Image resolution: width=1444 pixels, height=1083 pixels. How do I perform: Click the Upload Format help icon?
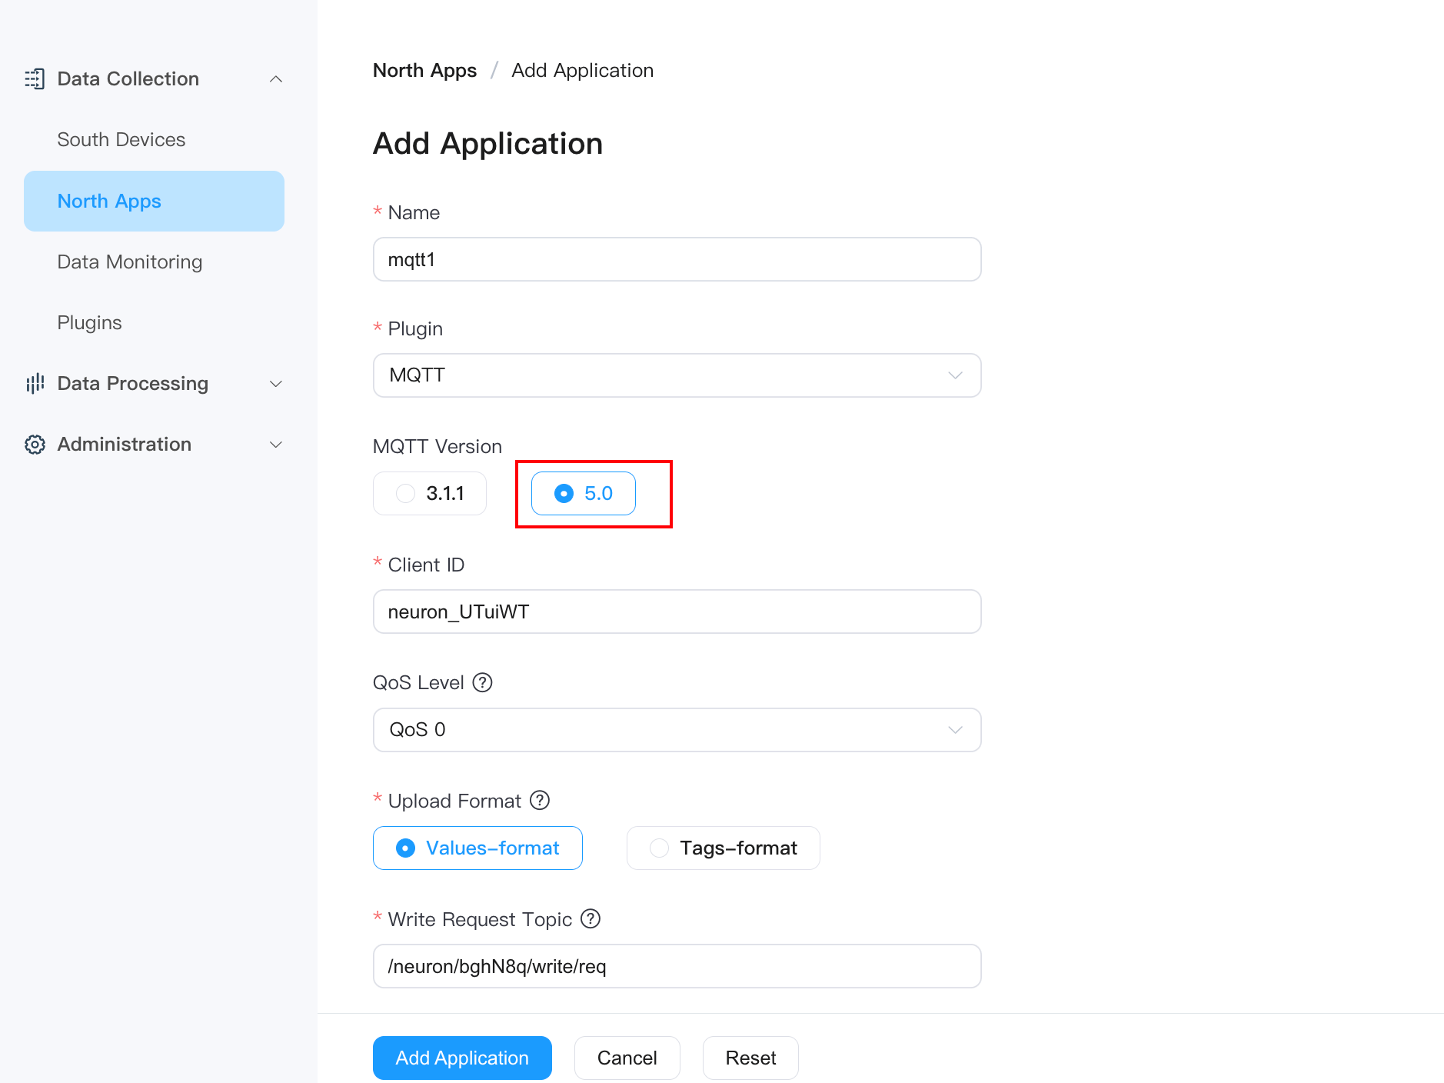(541, 800)
